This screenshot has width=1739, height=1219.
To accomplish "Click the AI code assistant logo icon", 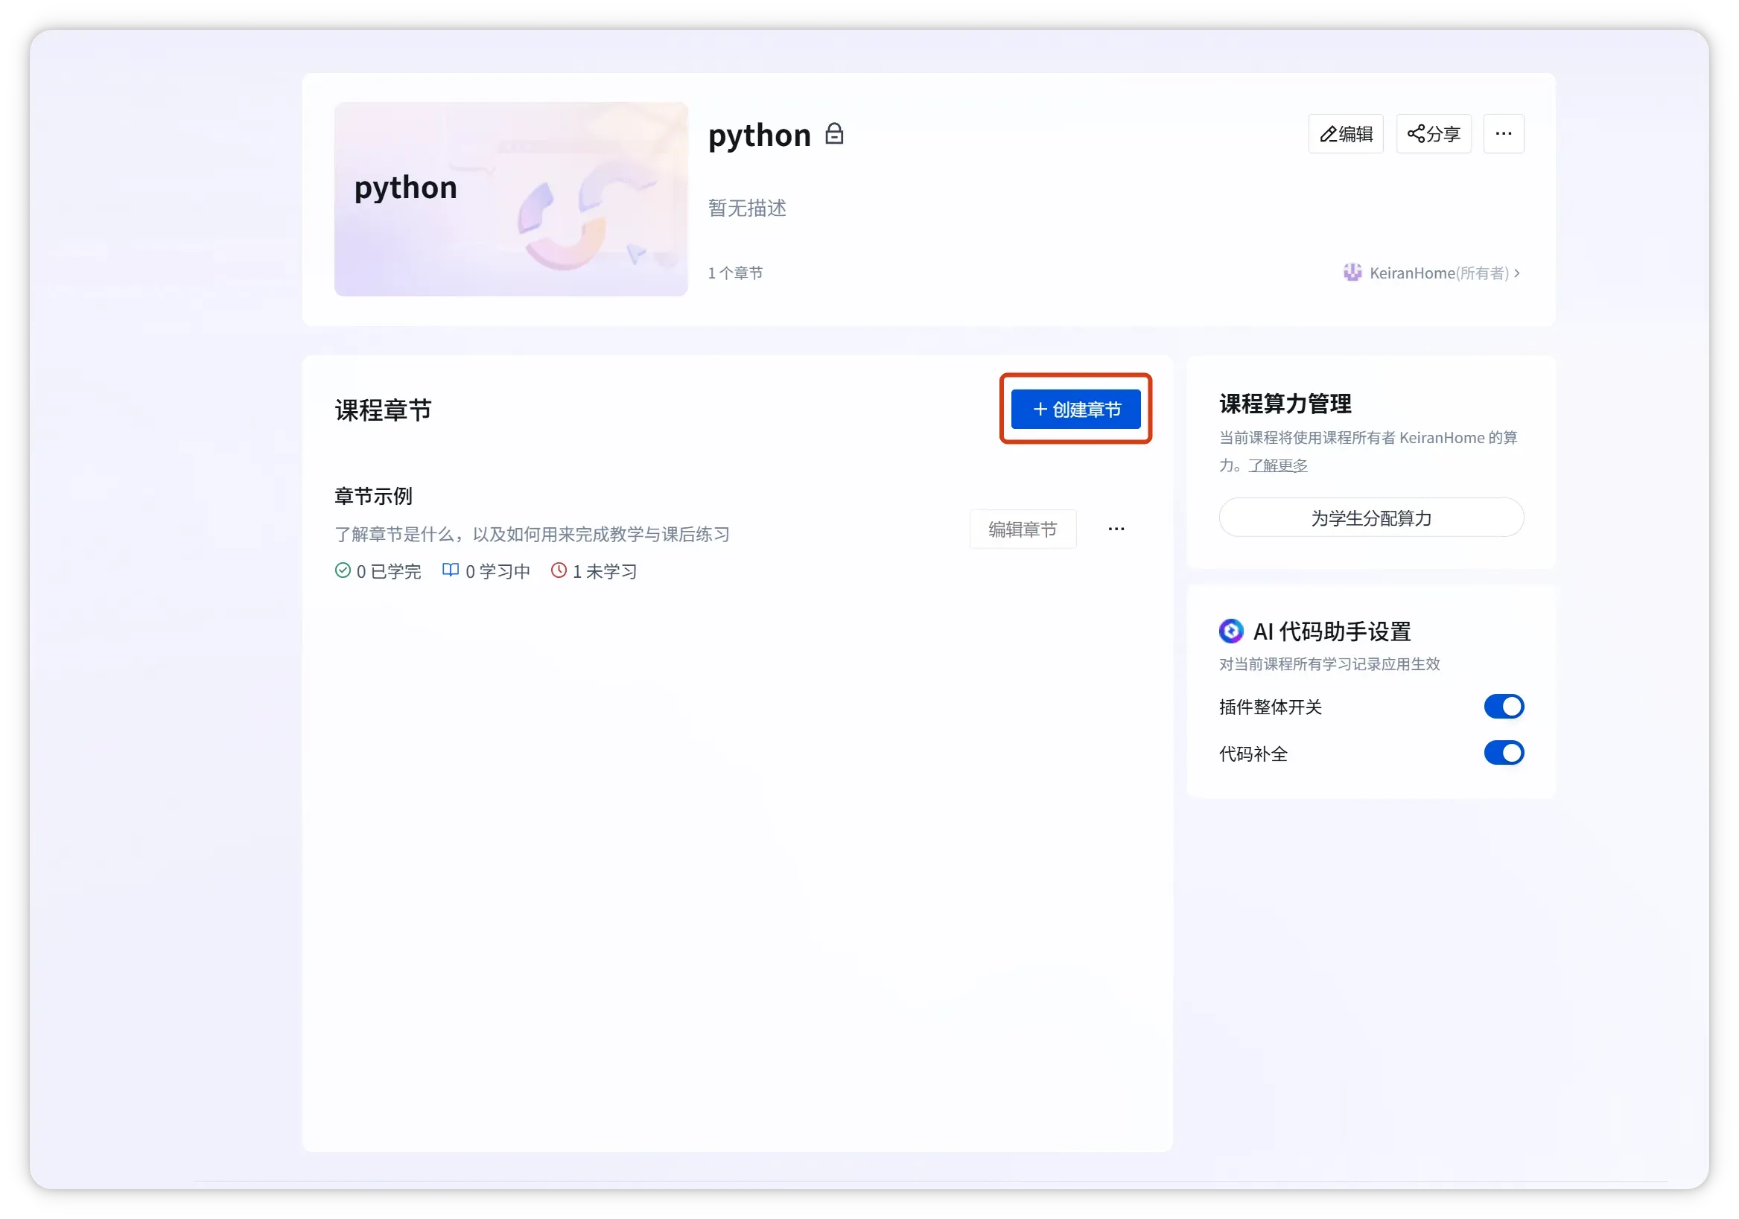I will 1231,631.
